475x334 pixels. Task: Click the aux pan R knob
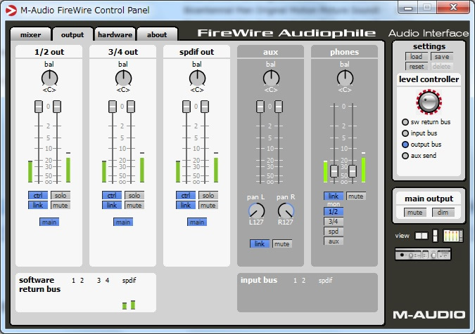click(286, 211)
